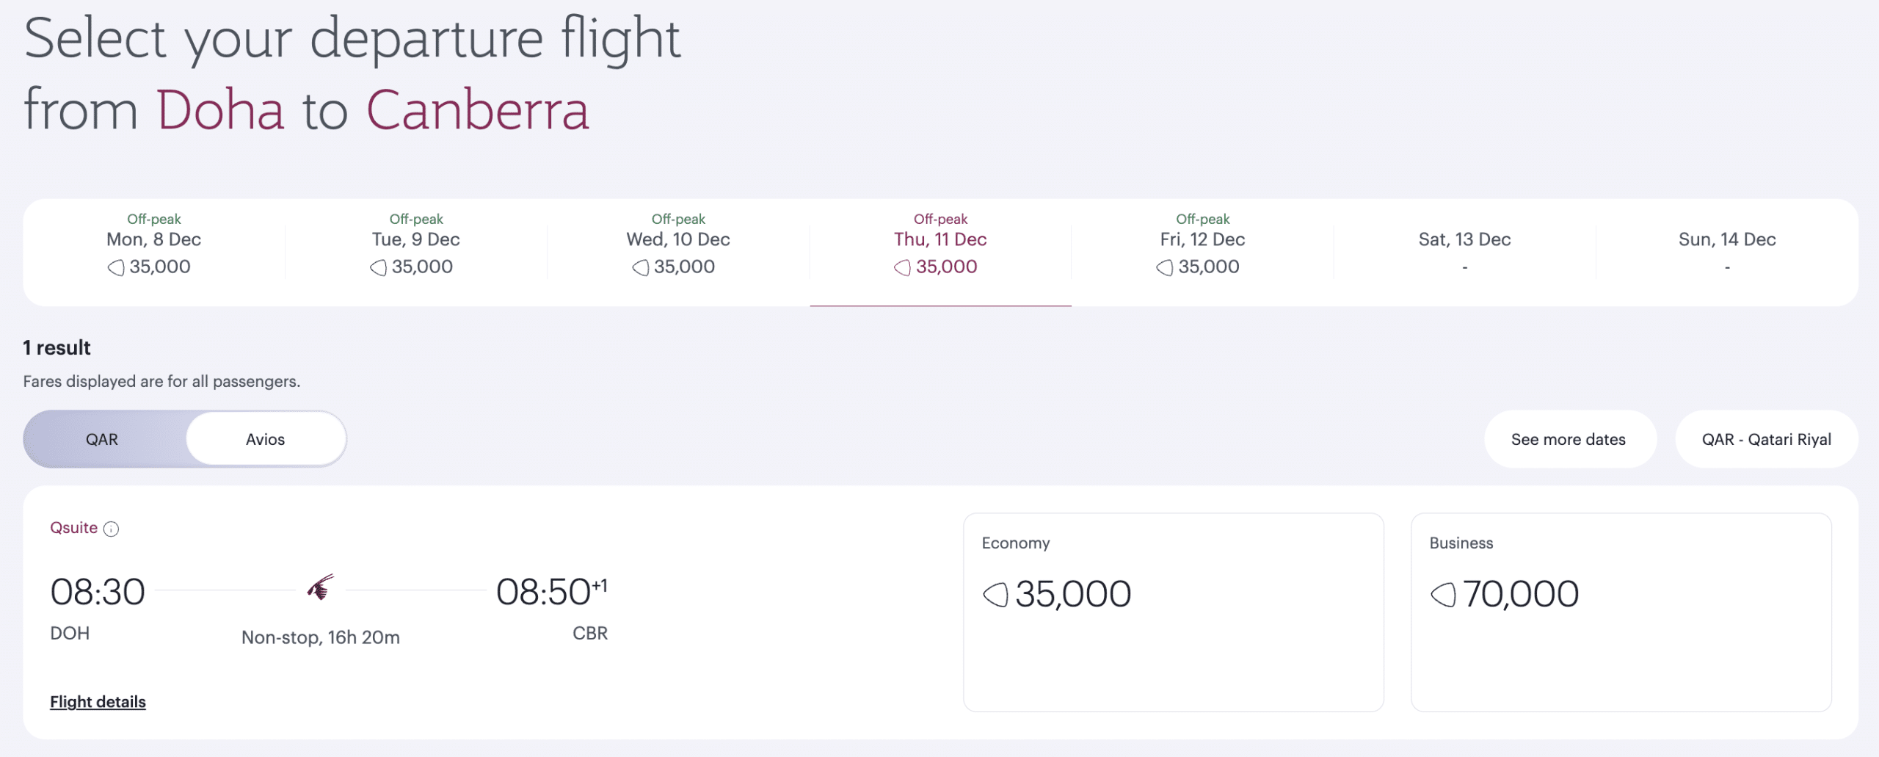The width and height of the screenshot is (1879, 757).
Task: Click the Avios icon under Thu, 11 Dec
Action: click(902, 267)
